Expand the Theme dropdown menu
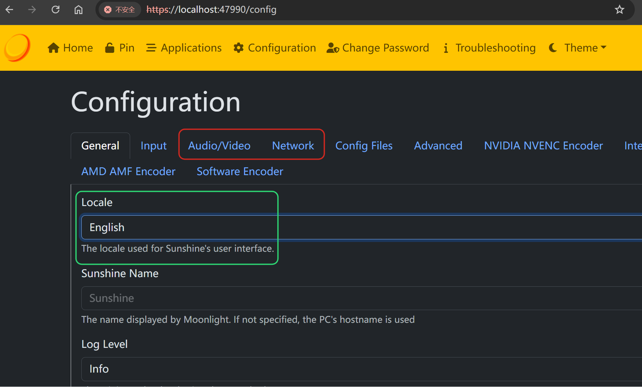This screenshot has width=642, height=387. 578,48
